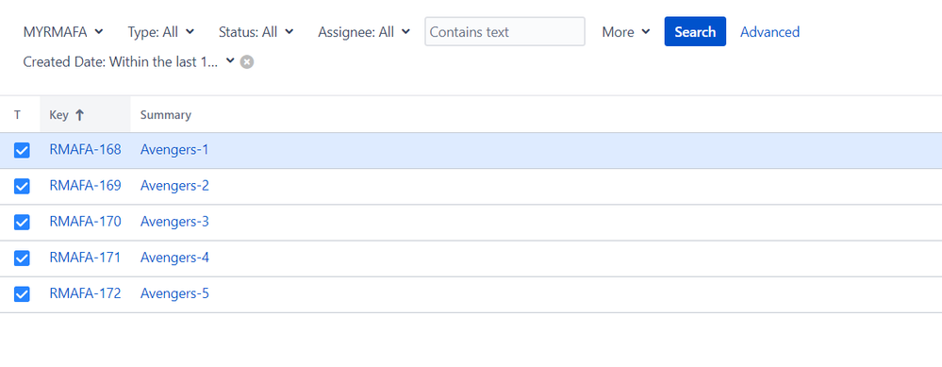Click the blue Search button

695,32
